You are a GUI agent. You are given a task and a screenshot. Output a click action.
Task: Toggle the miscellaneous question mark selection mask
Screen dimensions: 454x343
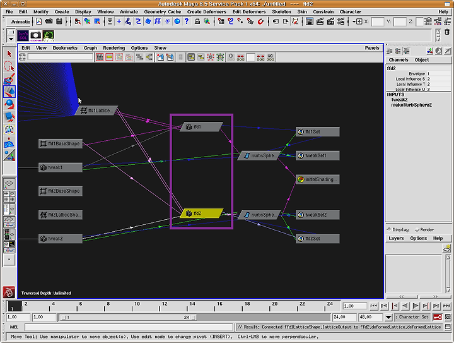[x=187, y=21]
